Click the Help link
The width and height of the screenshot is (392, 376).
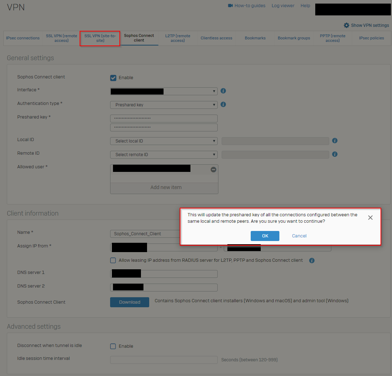click(305, 5)
